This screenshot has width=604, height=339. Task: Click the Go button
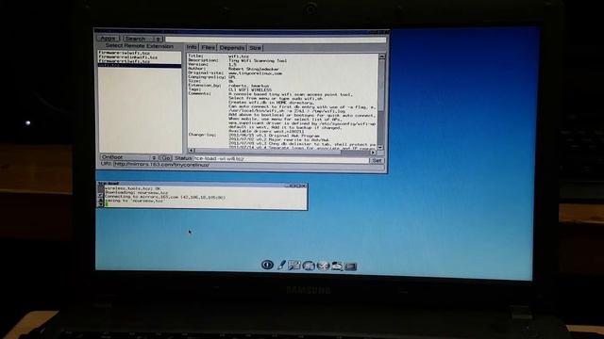(166, 158)
